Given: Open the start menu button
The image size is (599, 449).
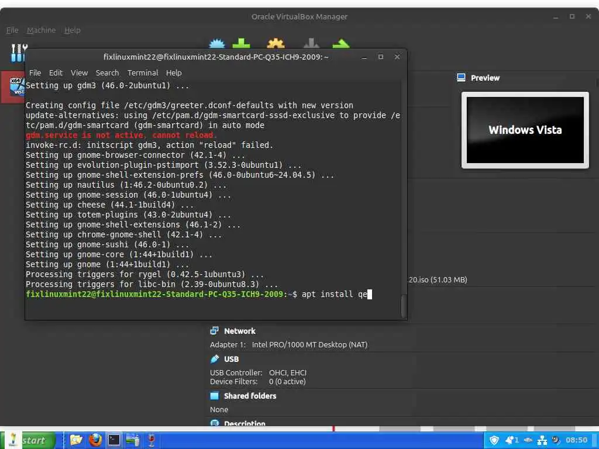Looking at the screenshot, I should tap(28, 440).
